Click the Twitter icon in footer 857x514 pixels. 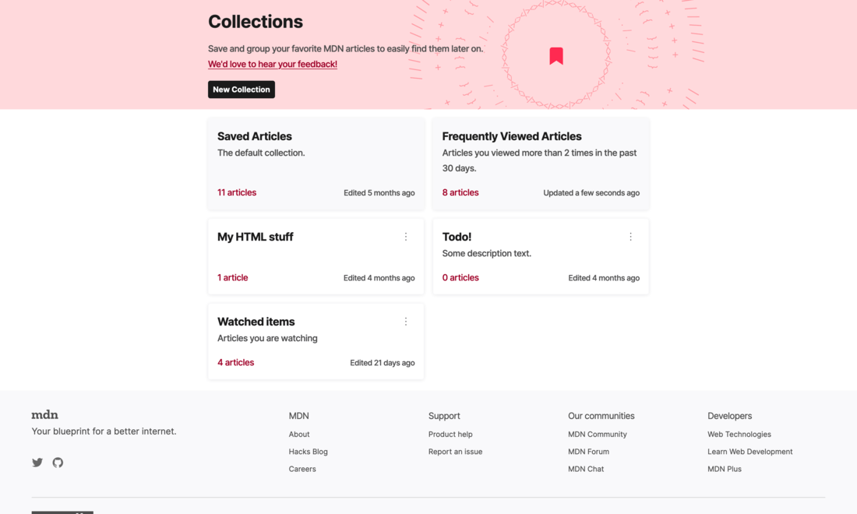click(x=37, y=463)
